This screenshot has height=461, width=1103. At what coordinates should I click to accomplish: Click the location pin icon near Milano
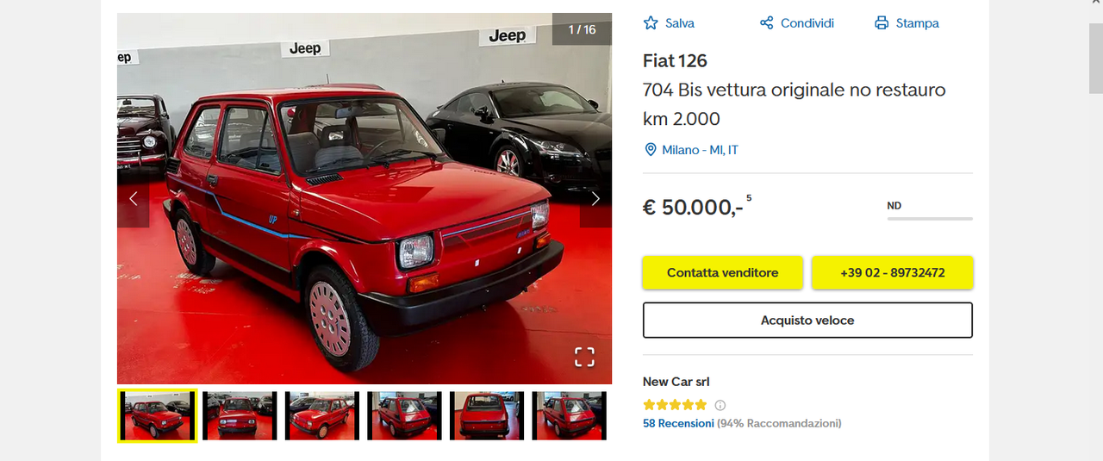point(651,150)
